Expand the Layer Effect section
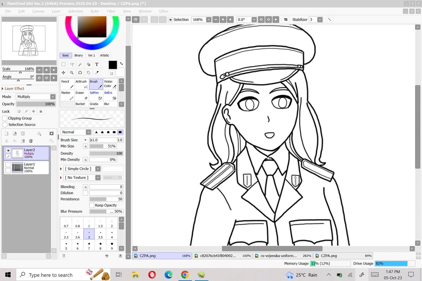The width and height of the screenshot is (422, 281). tap(13, 89)
